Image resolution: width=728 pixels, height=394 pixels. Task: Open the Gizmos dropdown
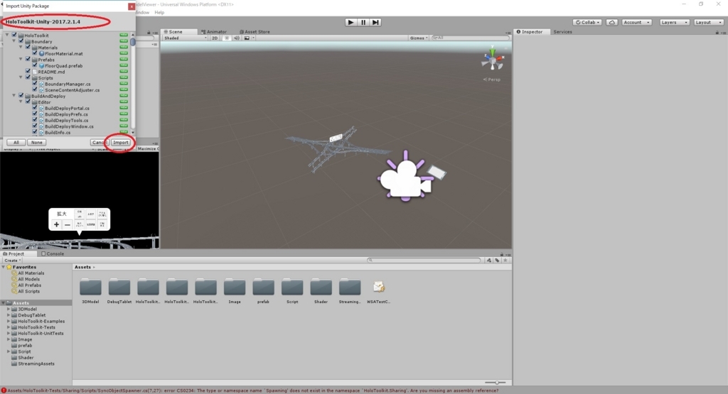click(x=419, y=38)
